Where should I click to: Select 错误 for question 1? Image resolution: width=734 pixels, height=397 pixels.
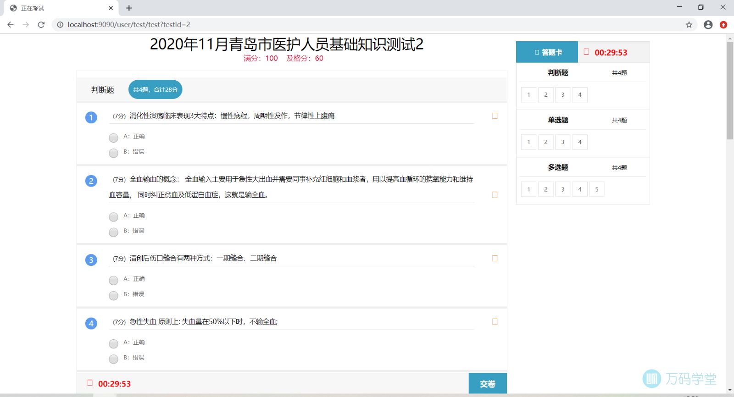113,153
